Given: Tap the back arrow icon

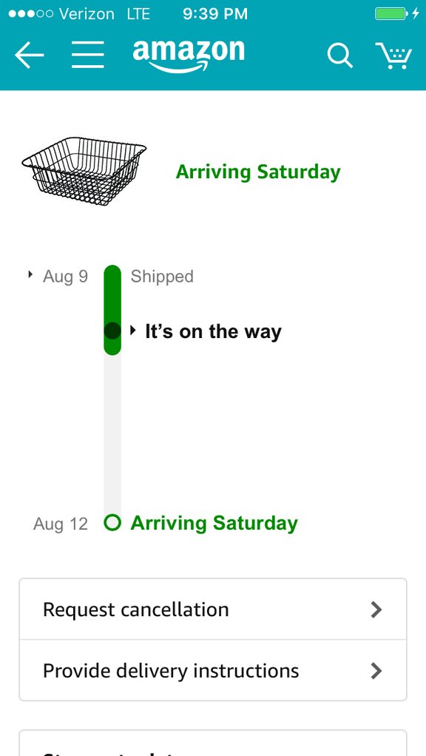Looking at the screenshot, I should 30,55.
